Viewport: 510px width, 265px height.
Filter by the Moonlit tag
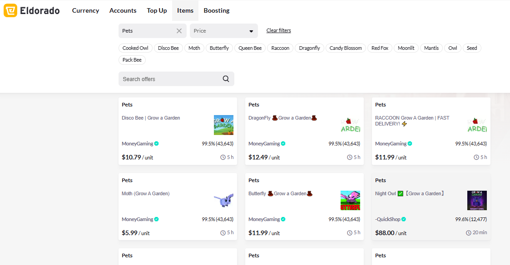point(406,48)
